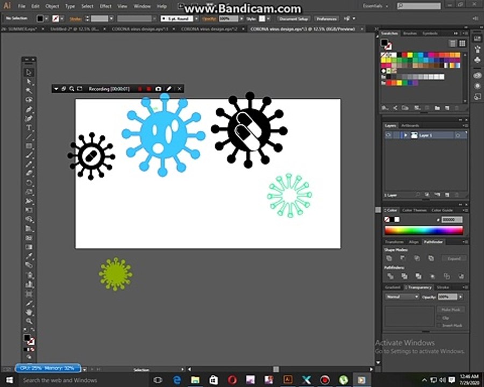The image size is (484, 387).
Task: Open the control bar fill color dropdown
Action: point(47,19)
